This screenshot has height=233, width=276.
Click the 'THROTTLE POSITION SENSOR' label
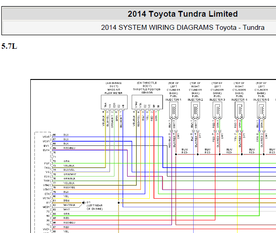[x=147, y=91]
